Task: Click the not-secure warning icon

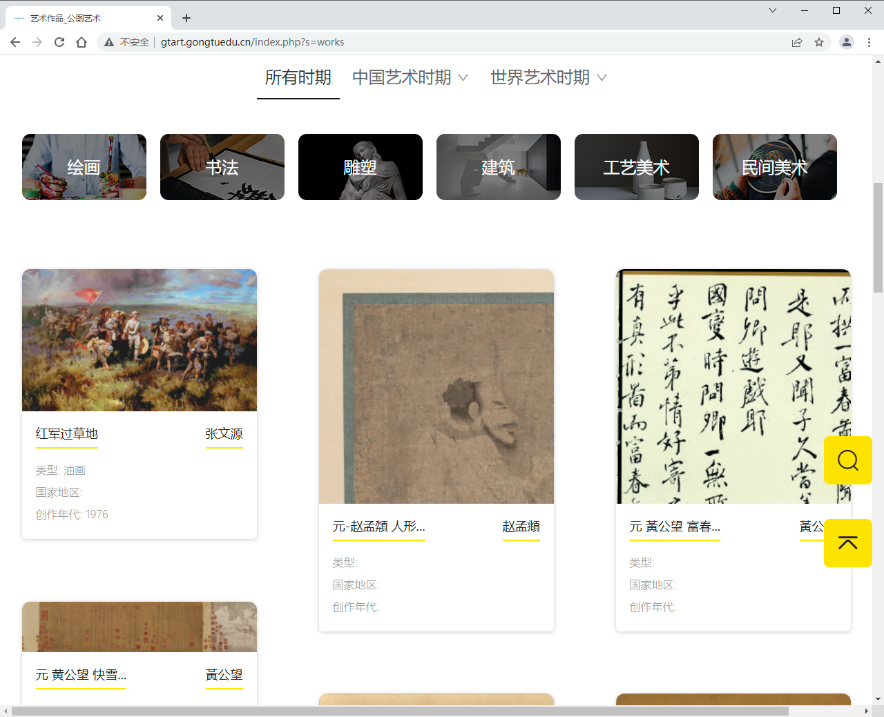Action: tap(109, 42)
